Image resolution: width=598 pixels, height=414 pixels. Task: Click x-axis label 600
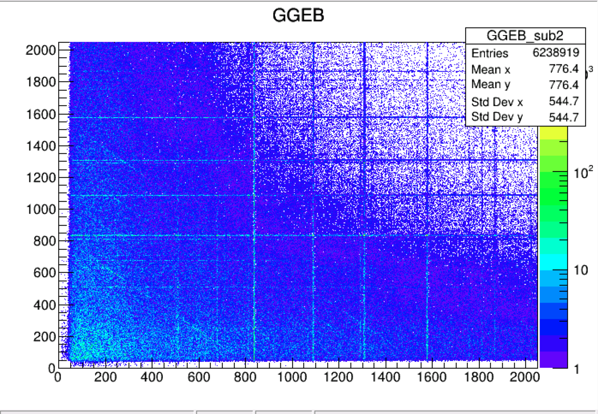(199, 378)
